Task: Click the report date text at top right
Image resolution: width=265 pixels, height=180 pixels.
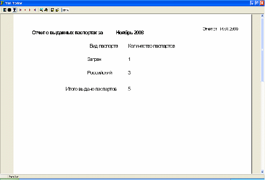Action: [220, 29]
